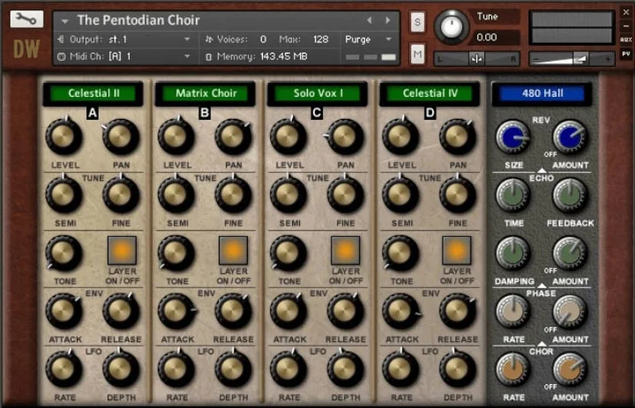Viewport: 635px width, 408px height.
Task: Click Layer A PAN knob
Action: (121, 137)
